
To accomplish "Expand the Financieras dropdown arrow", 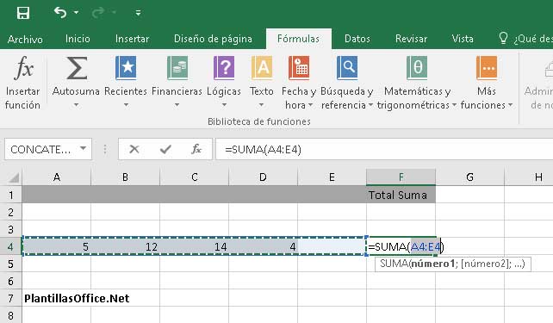I will pos(177,105).
